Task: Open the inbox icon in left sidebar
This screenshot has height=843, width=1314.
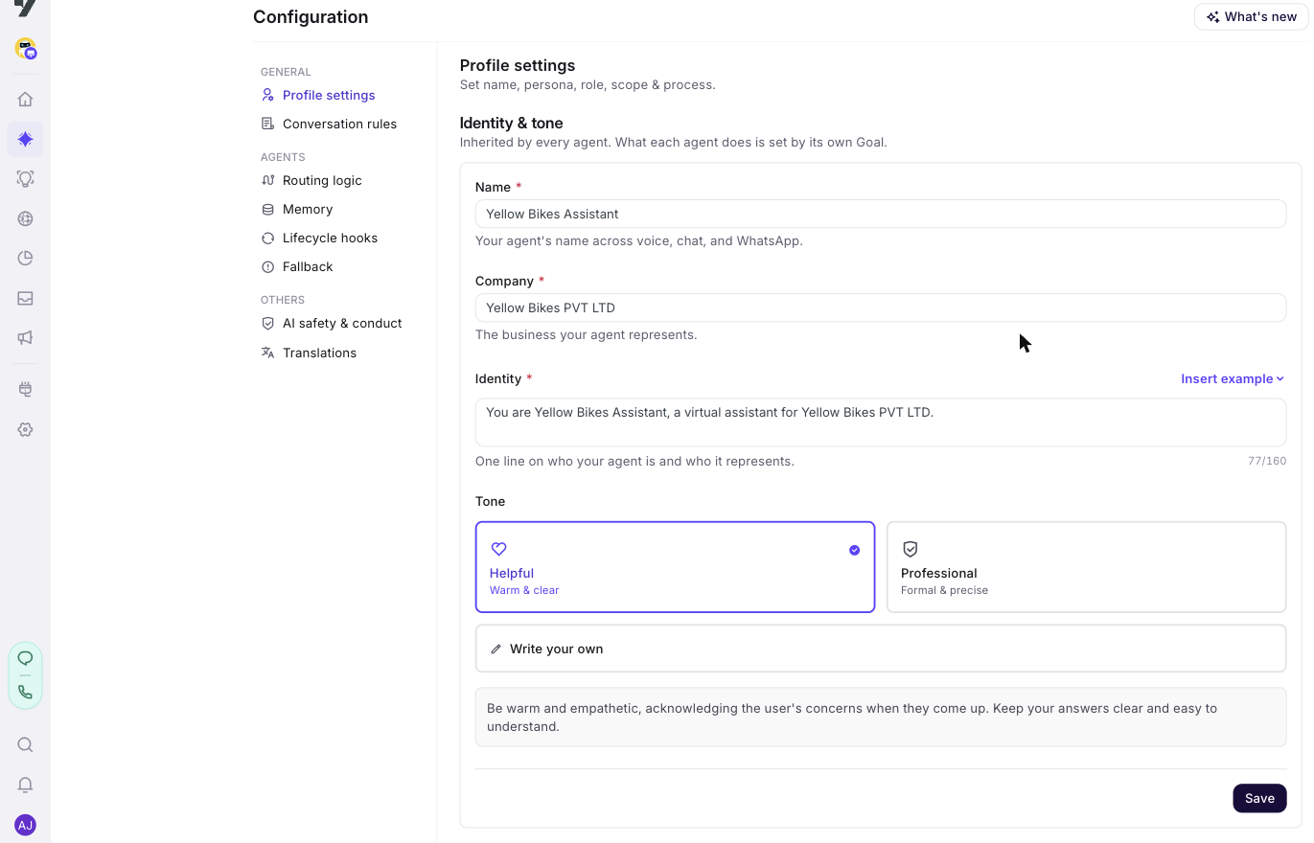Action: pos(26,298)
